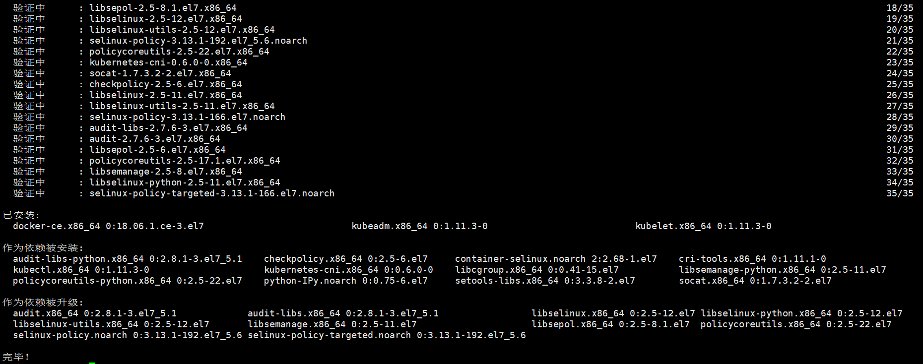Screen dimensions: 923x364
Task: Click the 35/35 progress counter
Action: pyautogui.click(x=899, y=193)
